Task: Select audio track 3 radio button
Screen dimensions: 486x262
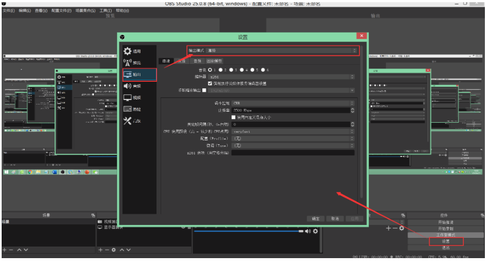Action: [231, 70]
